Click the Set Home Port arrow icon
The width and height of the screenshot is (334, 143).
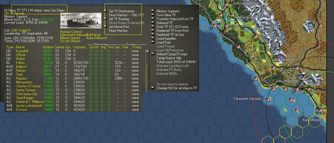point(105,26)
